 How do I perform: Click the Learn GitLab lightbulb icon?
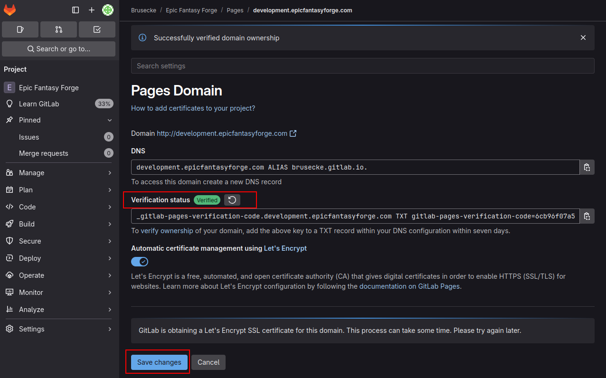pos(9,104)
